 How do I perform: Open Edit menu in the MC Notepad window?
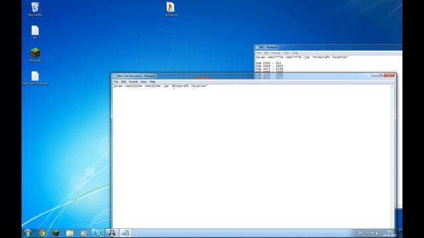(266, 53)
